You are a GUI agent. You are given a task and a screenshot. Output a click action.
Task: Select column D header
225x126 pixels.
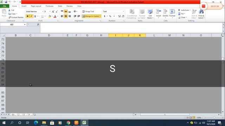[x=49, y=35]
